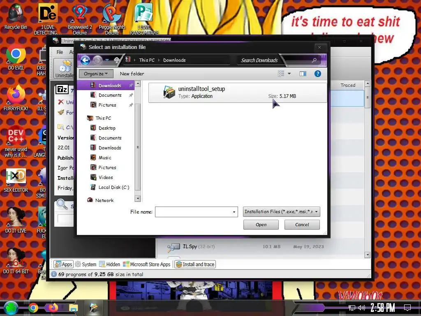This screenshot has height=316, width=421.
Task: Click the Install and trace button
Action: (x=195, y=265)
